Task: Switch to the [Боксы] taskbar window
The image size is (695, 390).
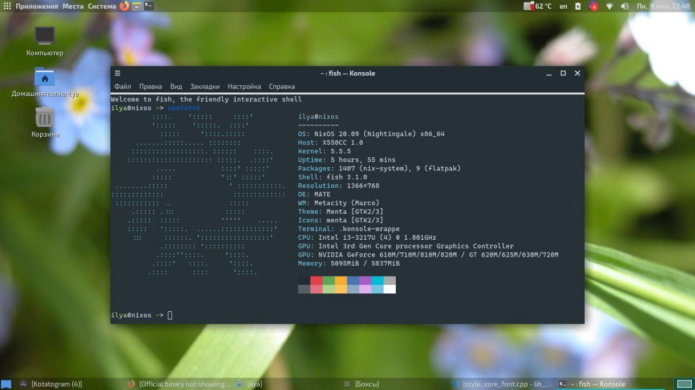Action: (395, 384)
